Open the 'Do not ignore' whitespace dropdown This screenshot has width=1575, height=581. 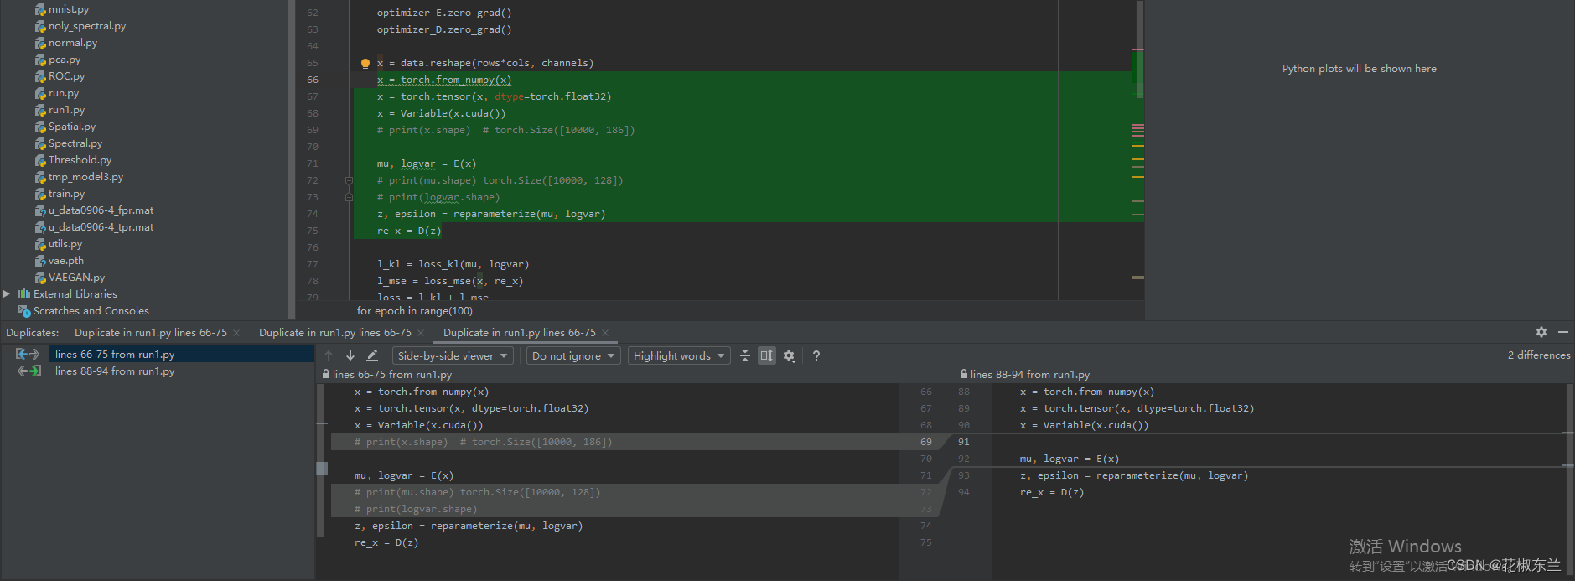coord(573,355)
